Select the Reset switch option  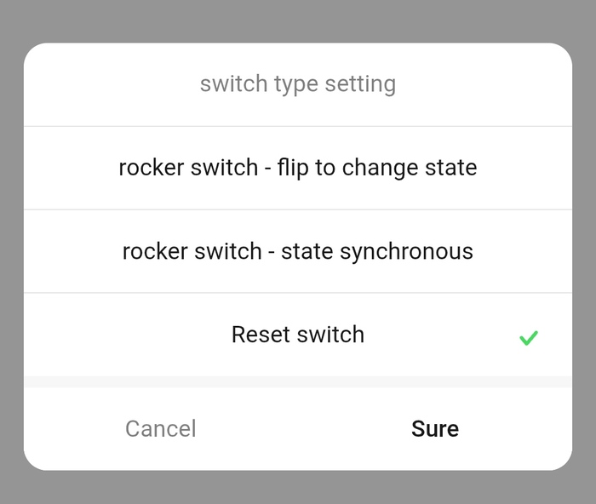(297, 335)
